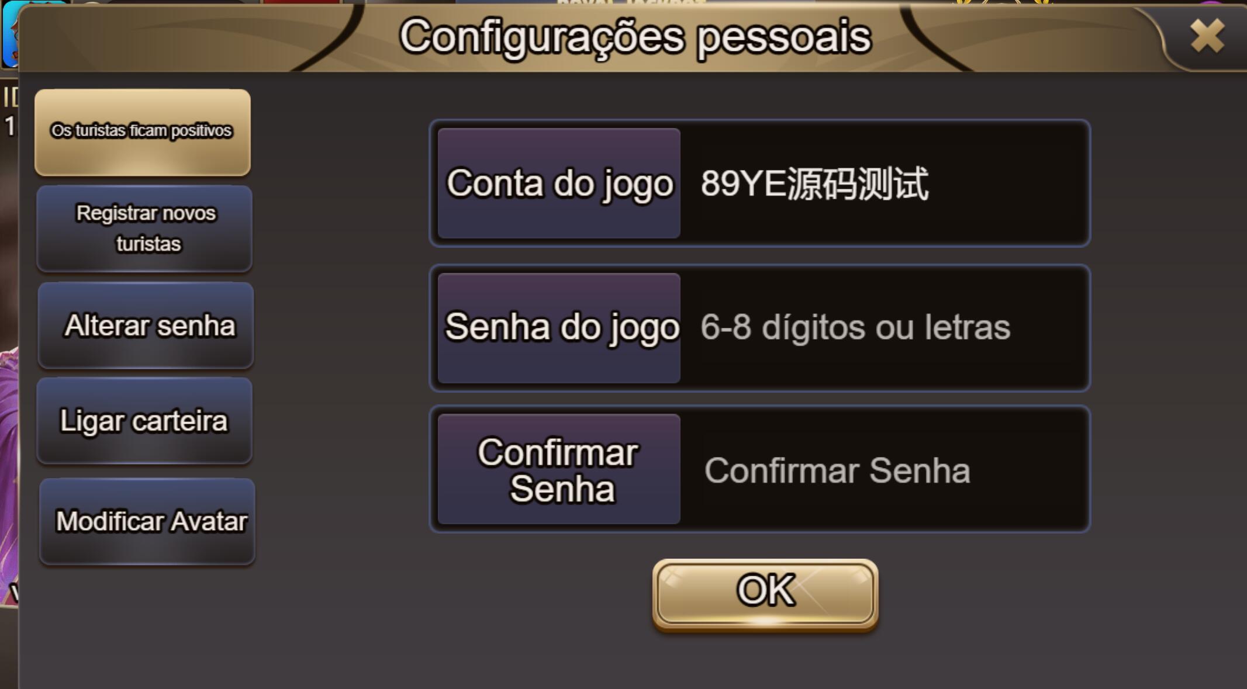Open the Registrar novos turistas tab
1247x689 pixels.
tap(144, 228)
